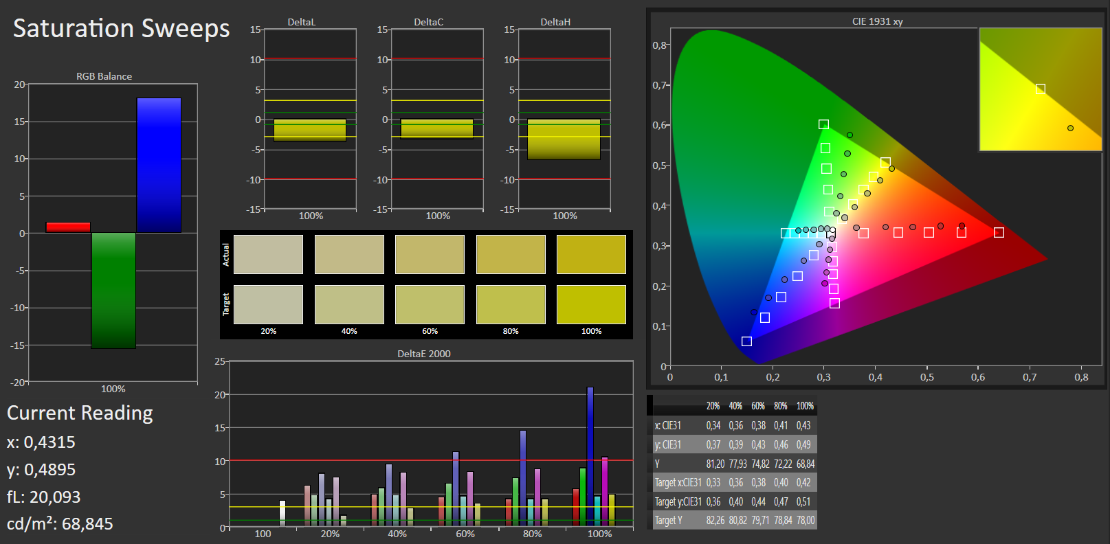Click x: CIE31 value 0,34
Viewport: 1110px width, 544px height.
tap(713, 426)
